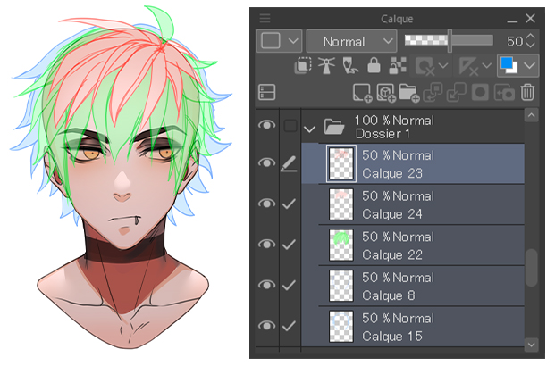Hide the Dossier 1 folder
The image size is (555, 366).
(266, 125)
